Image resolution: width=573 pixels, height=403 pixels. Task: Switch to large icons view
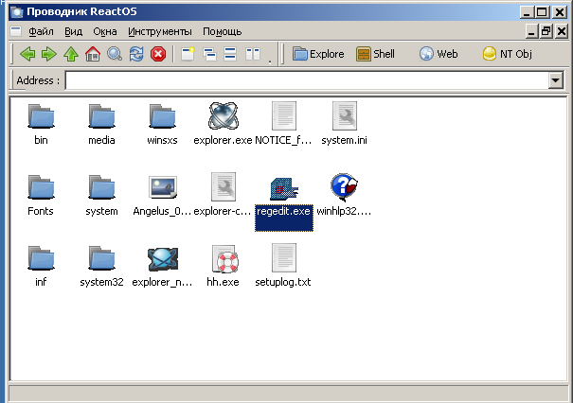tap(188, 54)
